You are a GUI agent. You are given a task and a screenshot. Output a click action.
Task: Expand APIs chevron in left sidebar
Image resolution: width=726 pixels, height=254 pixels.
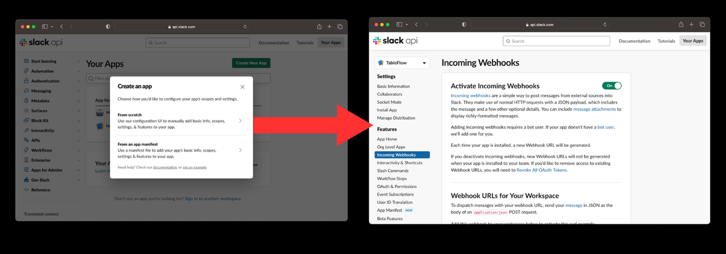tap(79, 140)
